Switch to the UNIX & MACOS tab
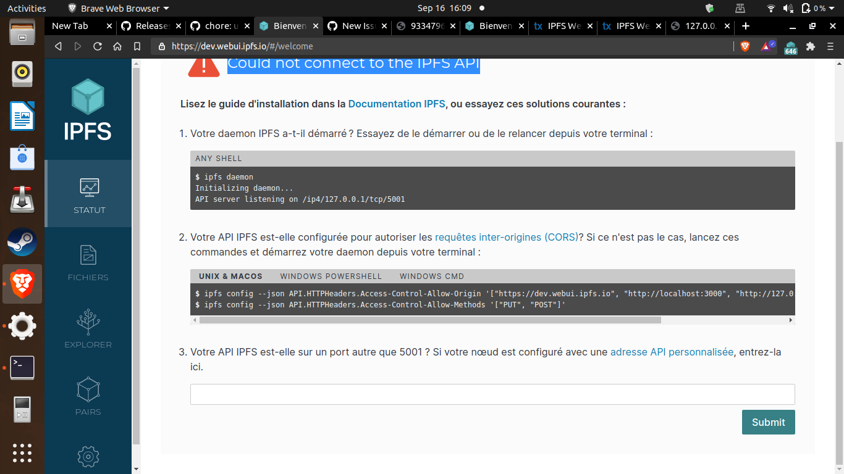This screenshot has height=474, width=844. click(x=230, y=276)
